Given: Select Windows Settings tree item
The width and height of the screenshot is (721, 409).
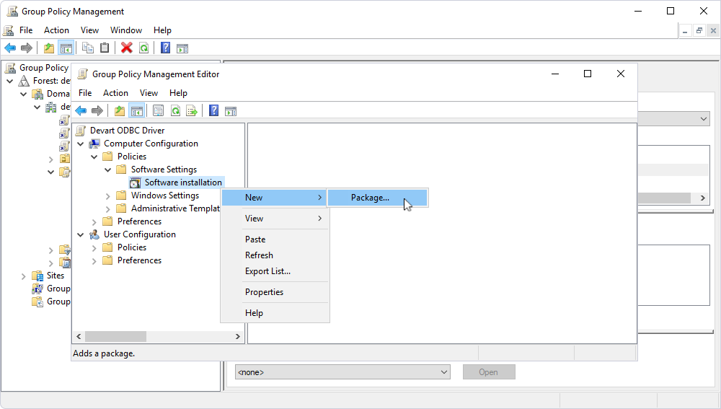Looking at the screenshot, I should click(x=164, y=195).
